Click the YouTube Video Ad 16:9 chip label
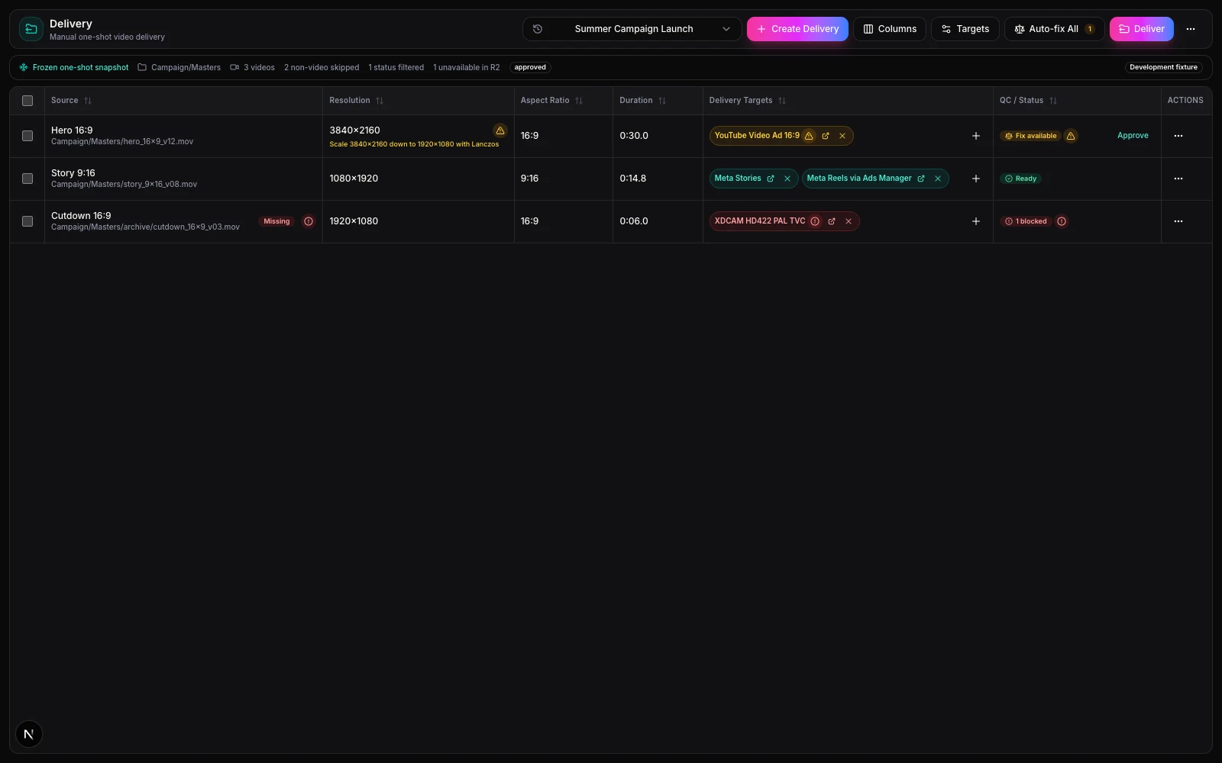 757,136
